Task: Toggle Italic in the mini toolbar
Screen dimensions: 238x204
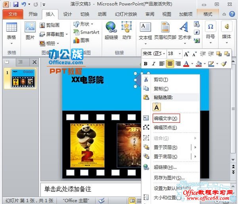Action: (153, 63)
